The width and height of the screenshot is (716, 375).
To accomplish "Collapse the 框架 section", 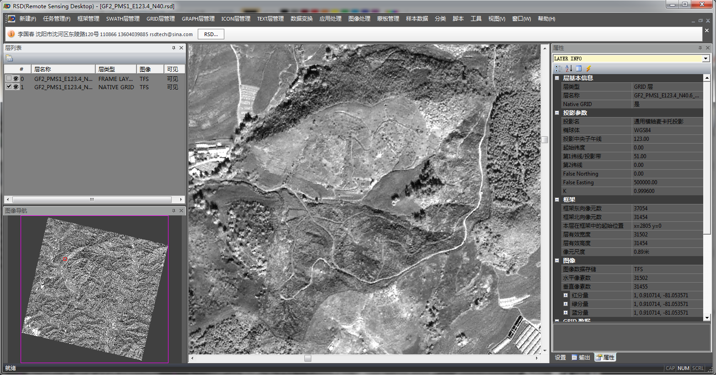I will coord(557,199).
